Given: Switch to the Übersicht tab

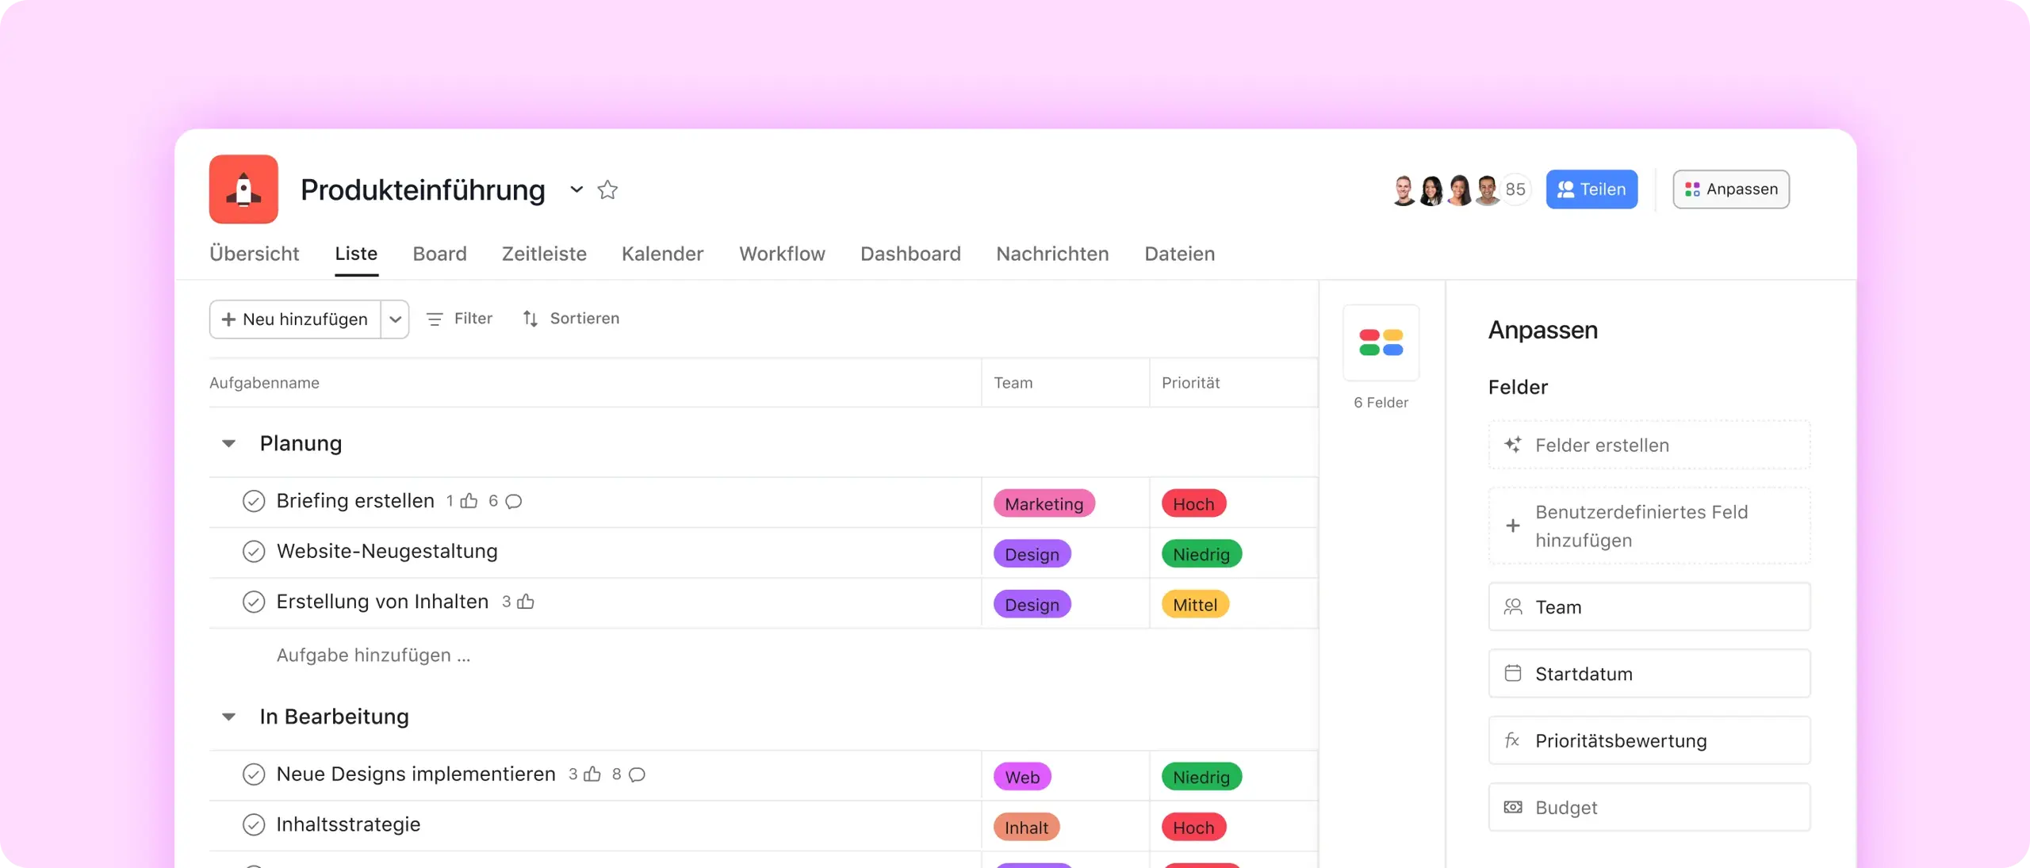Looking at the screenshot, I should pyautogui.click(x=254, y=254).
